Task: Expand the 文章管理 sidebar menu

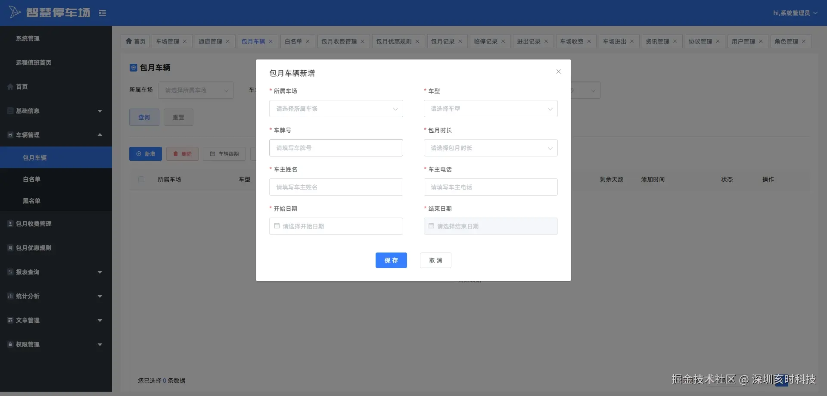Action: (56, 320)
